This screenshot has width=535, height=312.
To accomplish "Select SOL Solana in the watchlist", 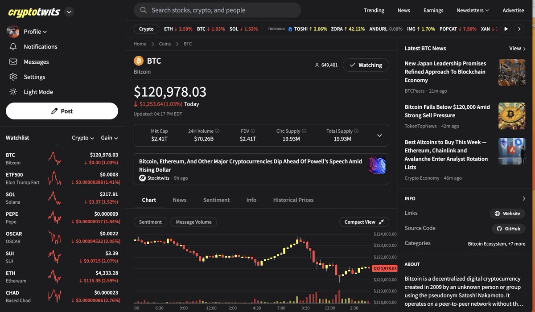I will tap(62, 198).
